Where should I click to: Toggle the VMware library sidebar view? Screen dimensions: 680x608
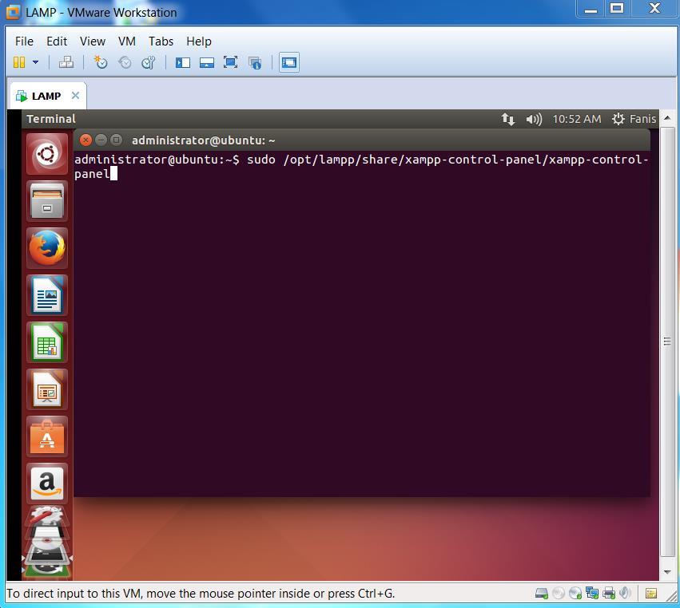pos(182,62)
